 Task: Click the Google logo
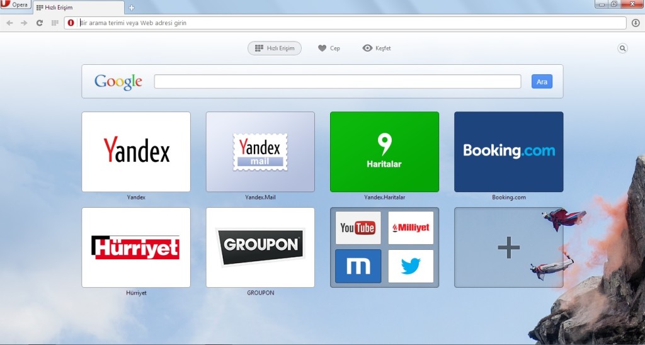[x=118, y=82]
